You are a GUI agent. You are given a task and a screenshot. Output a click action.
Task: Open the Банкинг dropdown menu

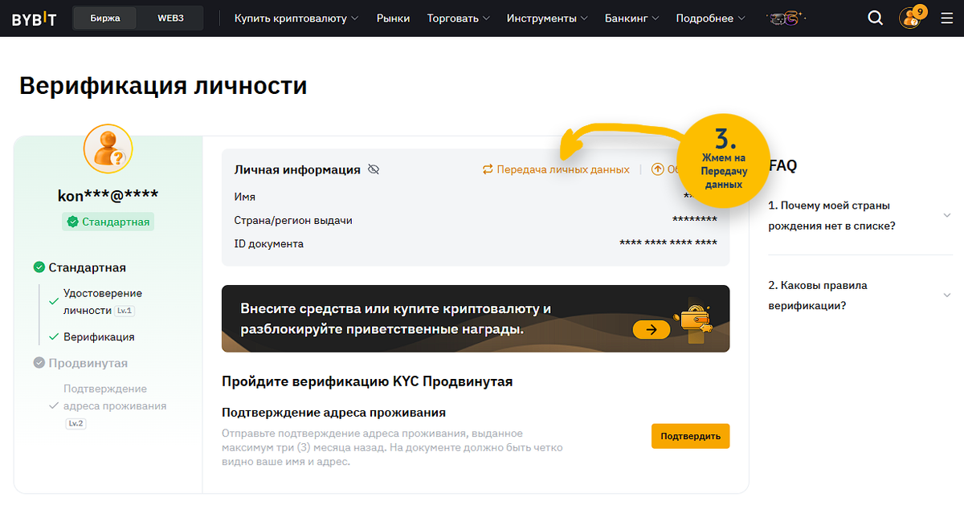627,18
